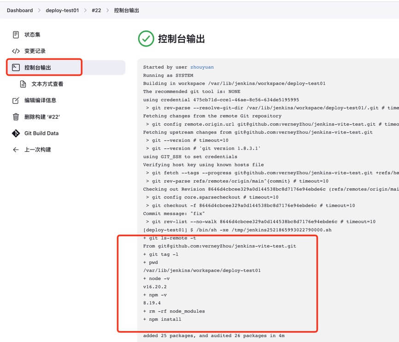Screen dimensions: 399x342
Task: Navigate to deploy-test01 breadcrumb link
Action: click(x=62, y=10)
